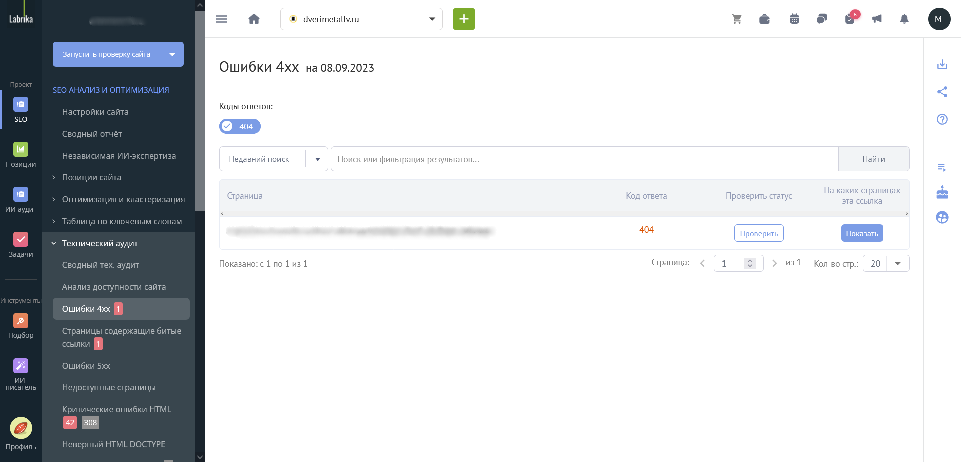This screenshot has height=462, width=961.
Task: Click the palette icon in right panel
Action: pos(942,217)
